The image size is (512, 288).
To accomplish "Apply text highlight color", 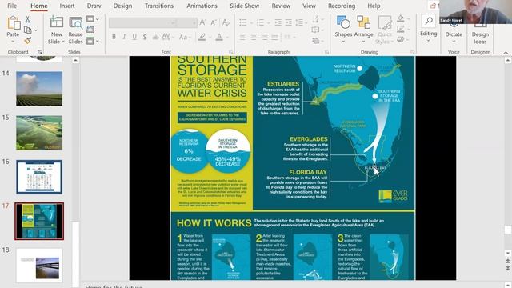I will point(202,38).
